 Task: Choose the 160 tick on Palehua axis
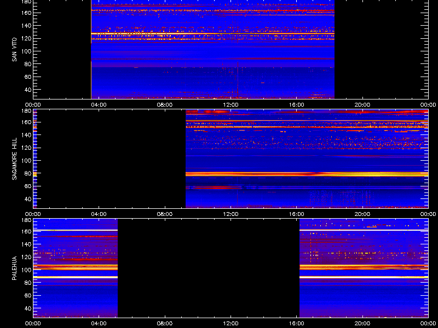tap(26, 231)
